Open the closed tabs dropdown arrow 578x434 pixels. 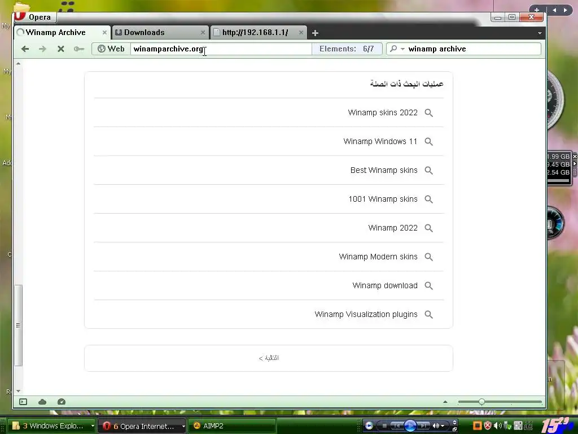(x=540, y=33)
